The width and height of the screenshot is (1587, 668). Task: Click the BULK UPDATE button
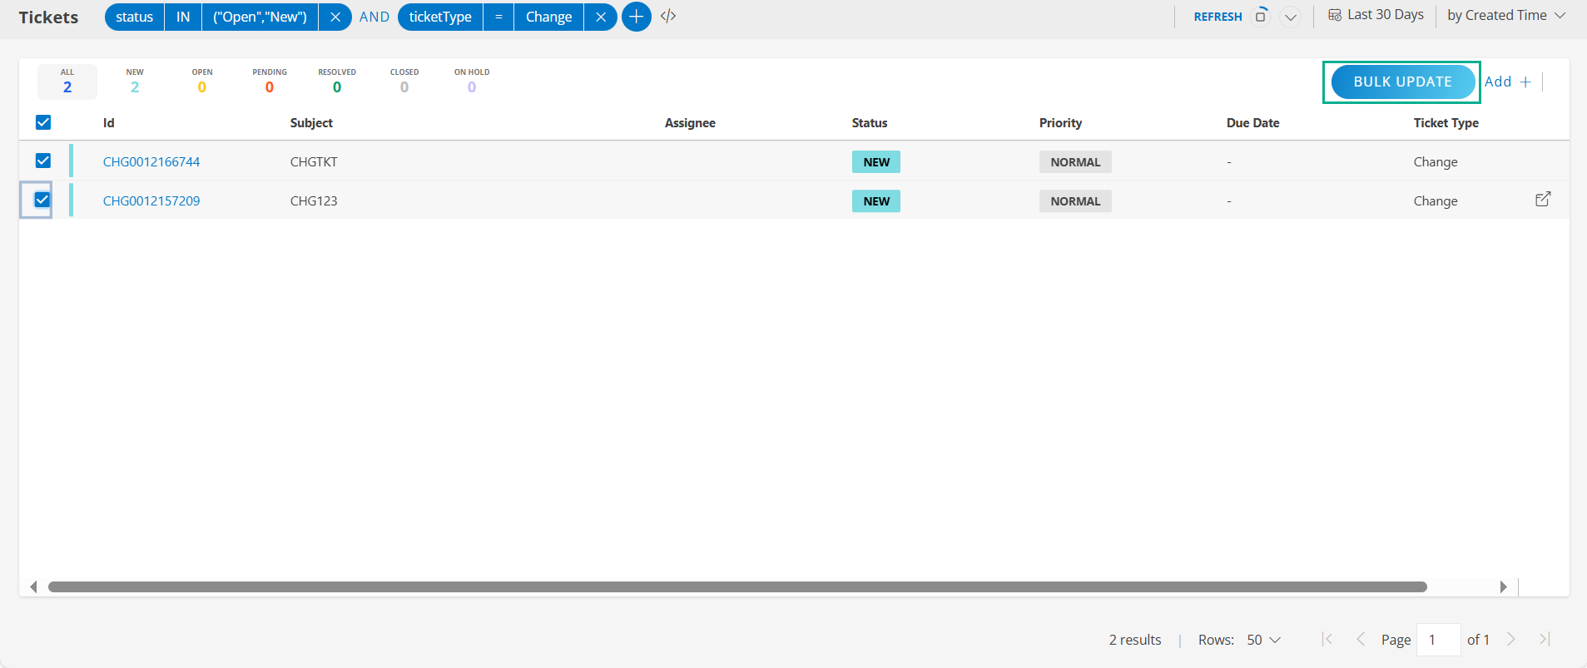click(1402, 82)
